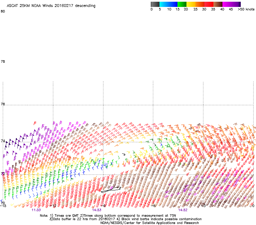Click the '>50 knots' legend label
The image size is (256, 225).
coord(246,9)
